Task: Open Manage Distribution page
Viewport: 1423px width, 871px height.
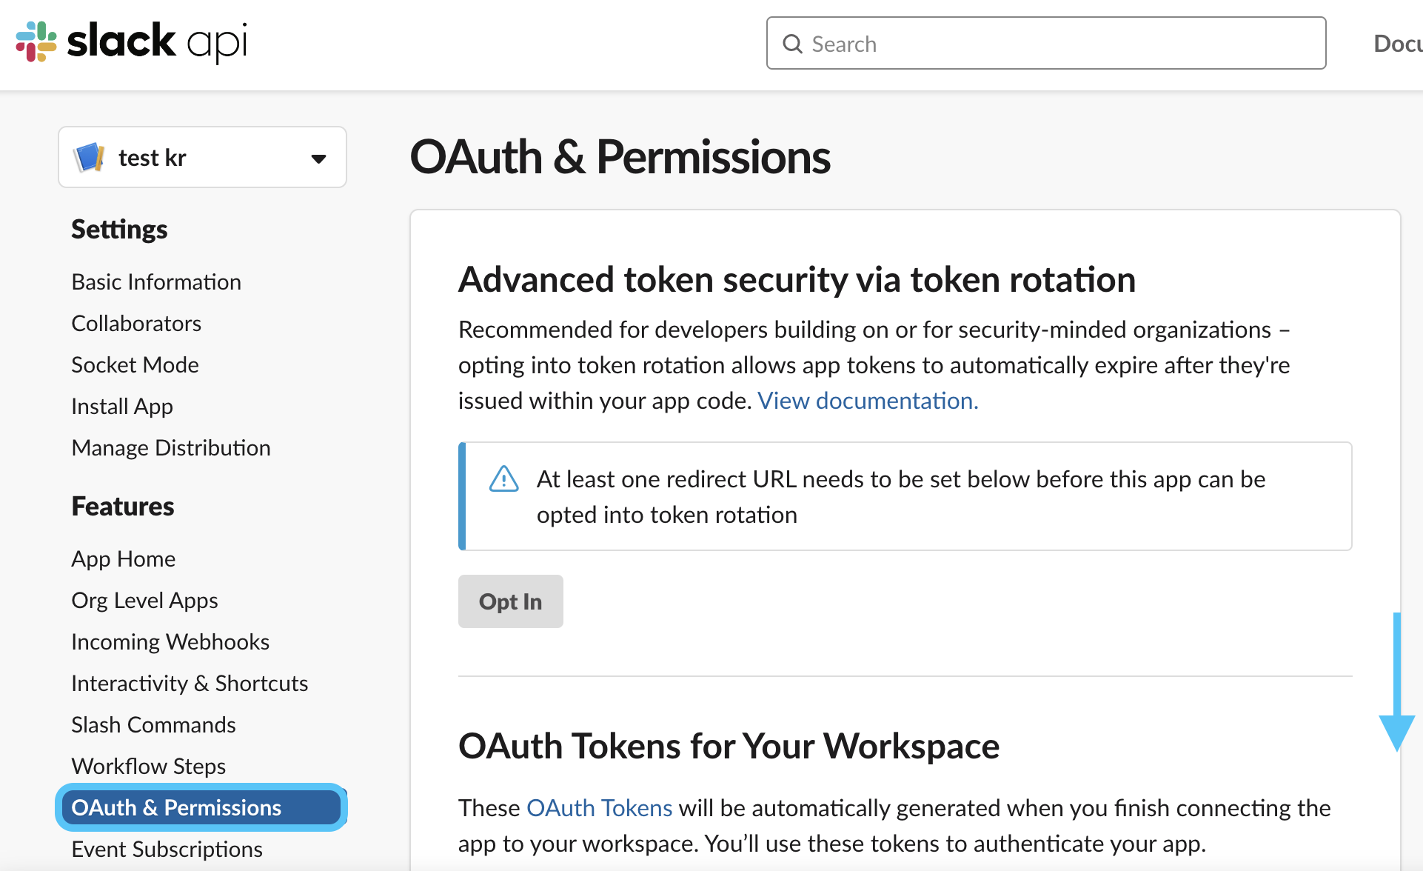Action: [x=171, y=448]
